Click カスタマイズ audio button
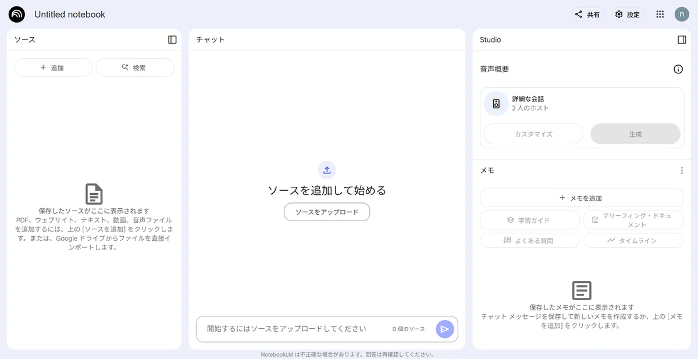The image size is (698, 359). (533, 134)
